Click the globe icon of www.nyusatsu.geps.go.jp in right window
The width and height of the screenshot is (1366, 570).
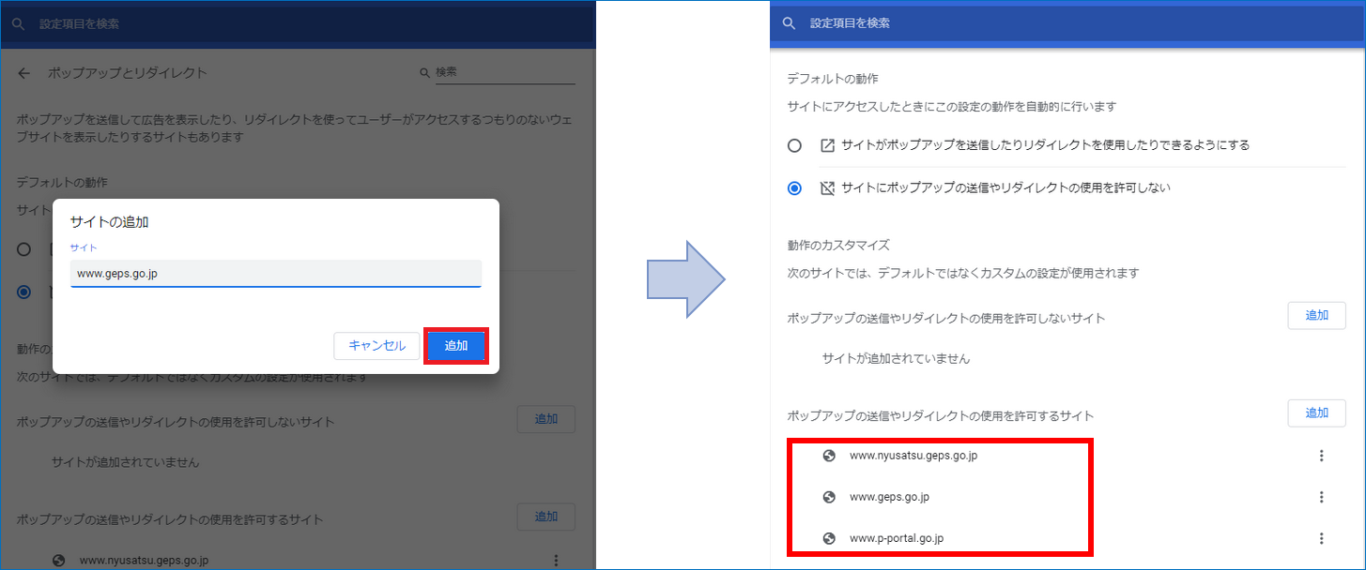tap(829, 456)
